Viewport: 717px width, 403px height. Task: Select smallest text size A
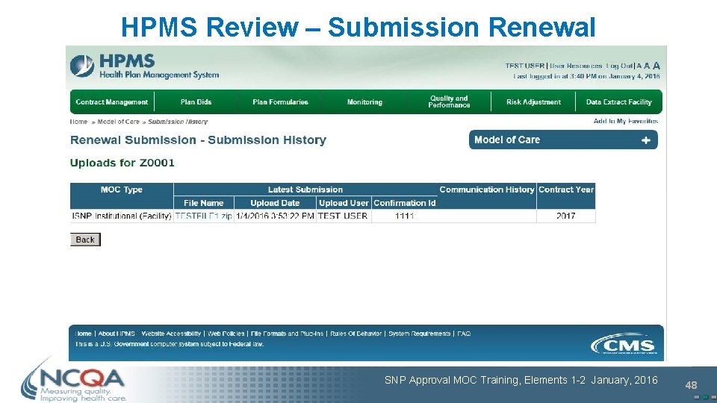639,66
